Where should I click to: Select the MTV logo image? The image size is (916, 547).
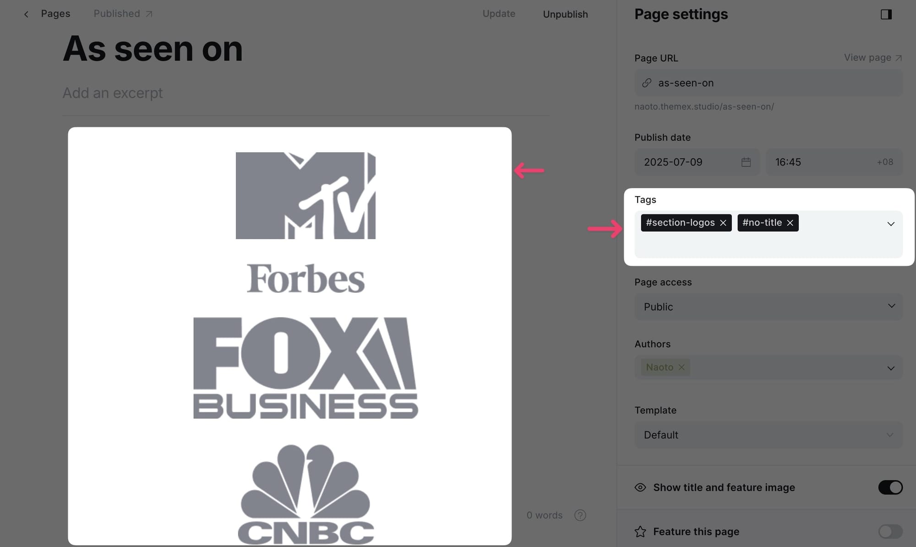[305, 196]
